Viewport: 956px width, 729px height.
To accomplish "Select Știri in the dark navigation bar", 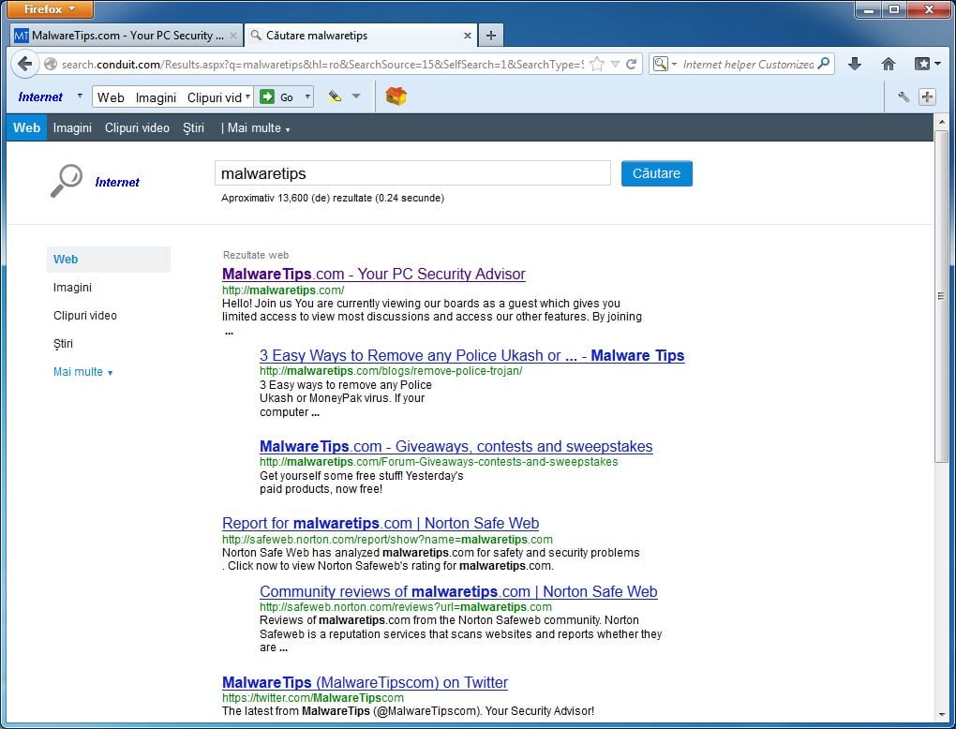I will (x=193, y=128).
